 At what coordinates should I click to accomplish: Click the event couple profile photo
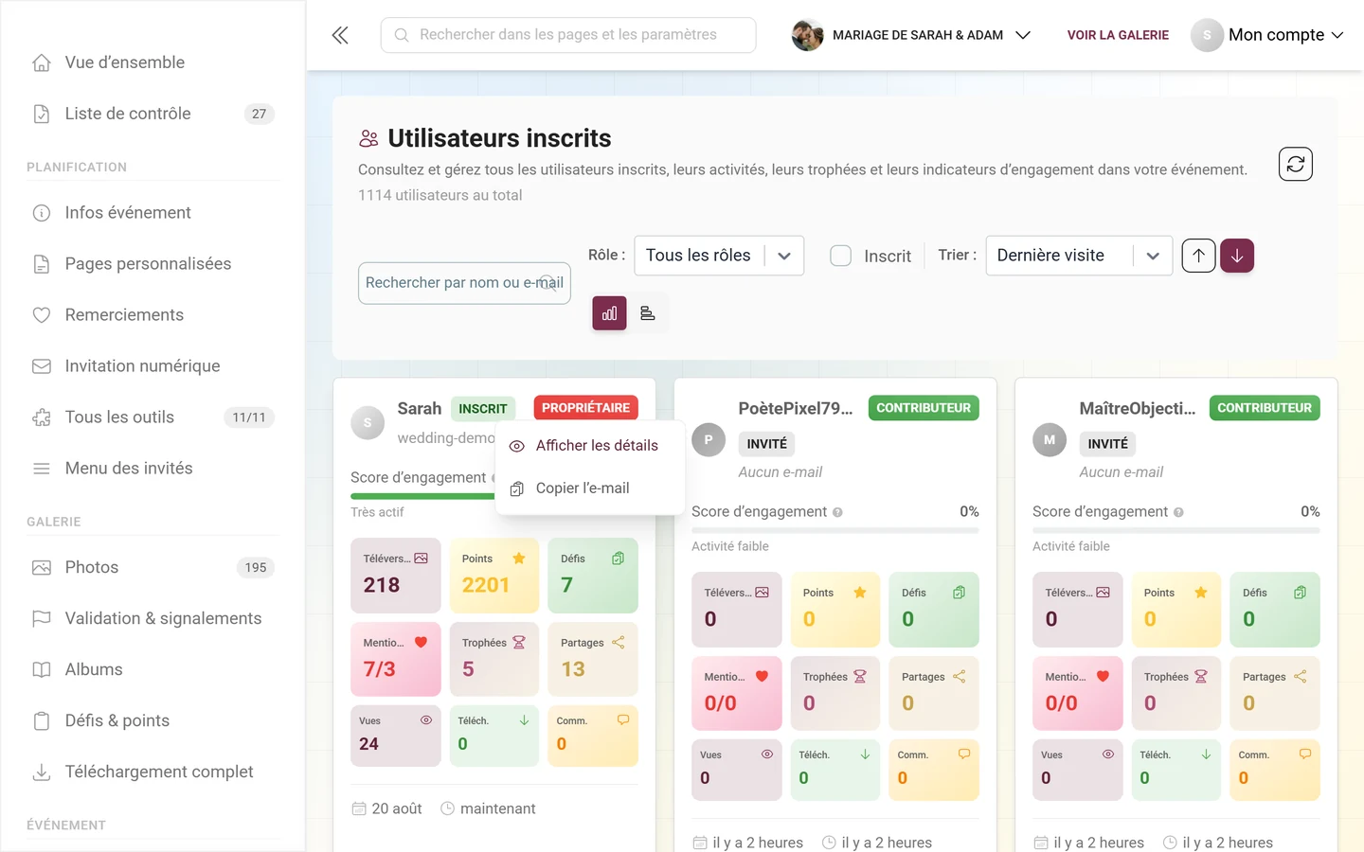click(x=807, y=35)
